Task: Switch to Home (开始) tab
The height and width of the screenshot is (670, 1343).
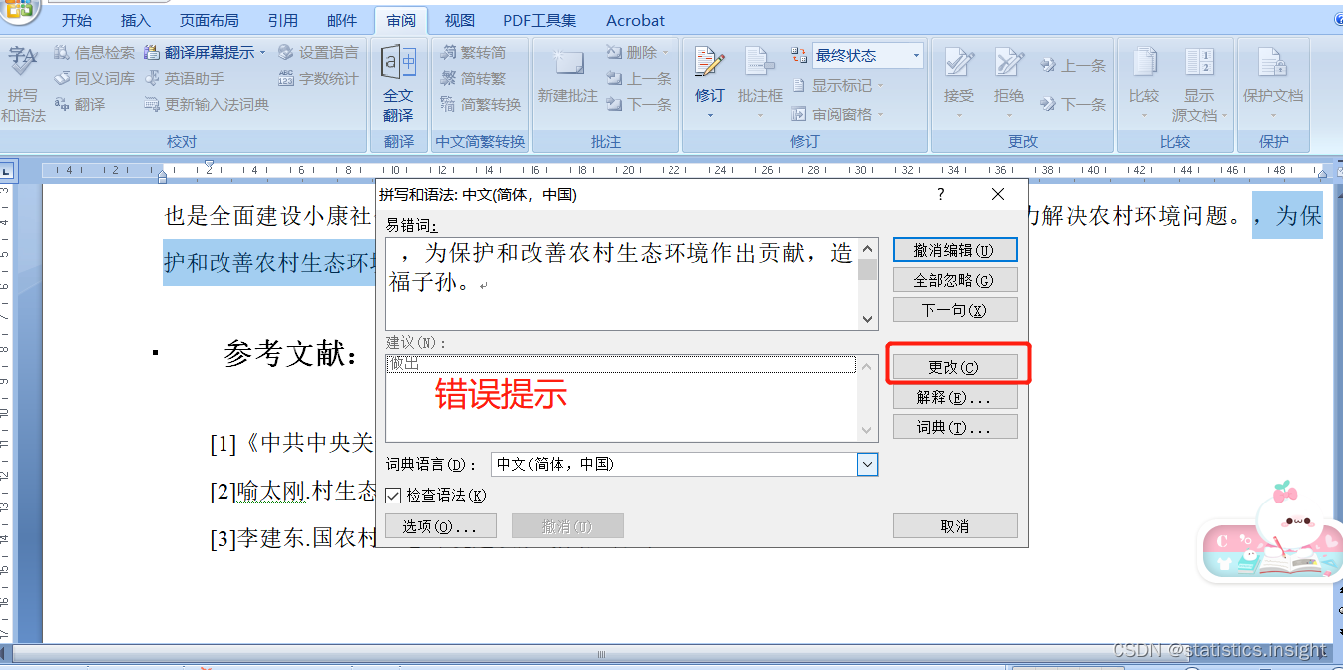Action: coord(77,20)
